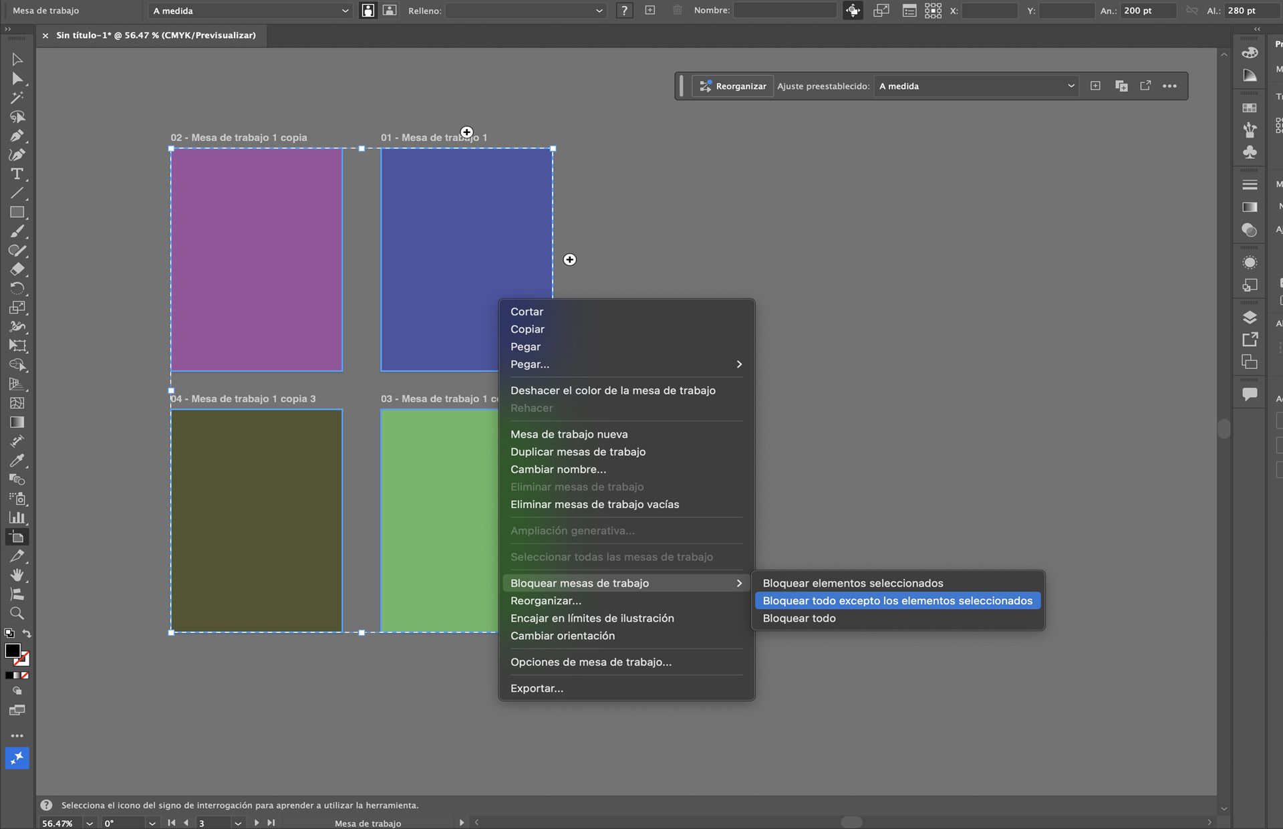Click Exportar... in the context menu
This screenshot has height=829, width=1283.
pos(537,689)
